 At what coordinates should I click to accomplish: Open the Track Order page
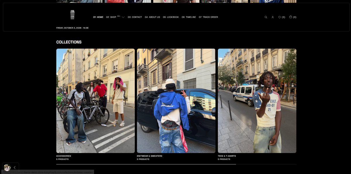point(208,17)
